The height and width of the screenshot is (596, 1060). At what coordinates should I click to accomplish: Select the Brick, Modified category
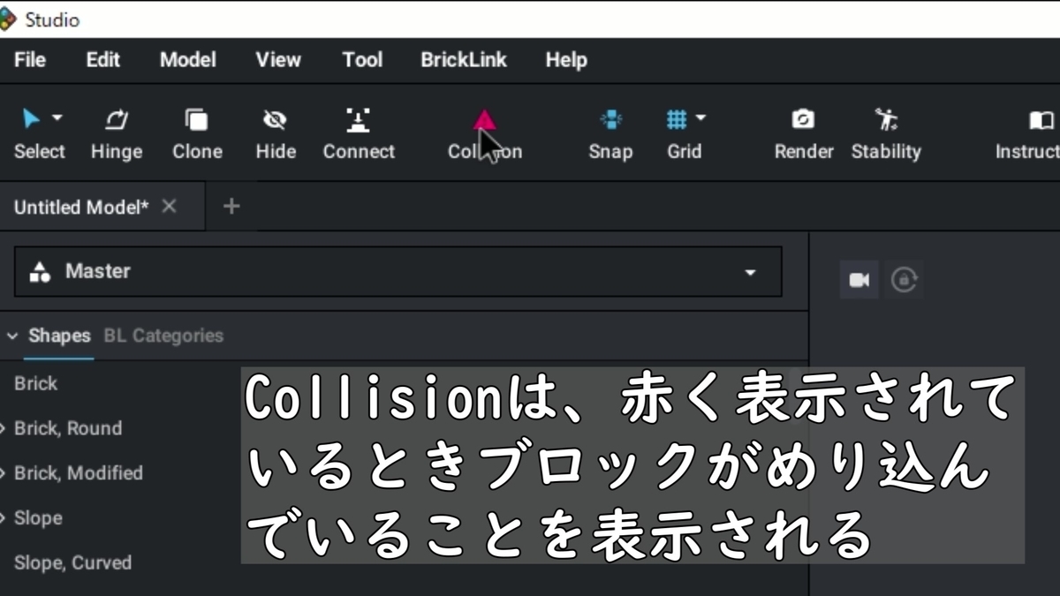pos(79,473)
